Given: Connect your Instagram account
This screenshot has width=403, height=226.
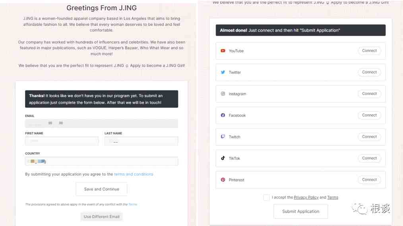Looking at the screenshot, I should coord(369,94).
